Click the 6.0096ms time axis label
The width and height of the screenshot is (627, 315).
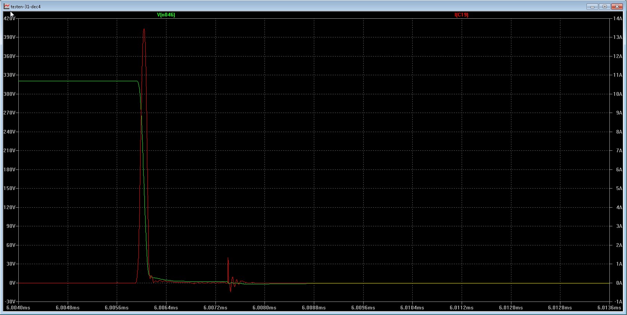[x=363, y=308]
